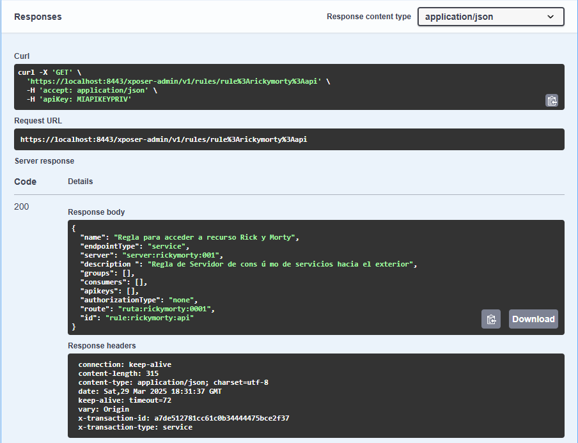Click the "name" value in response body
Screen dimensions: 578x443
[205, 237]
